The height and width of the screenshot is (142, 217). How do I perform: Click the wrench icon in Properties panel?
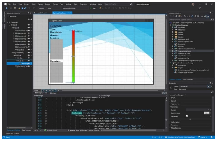tap(209, 86)
